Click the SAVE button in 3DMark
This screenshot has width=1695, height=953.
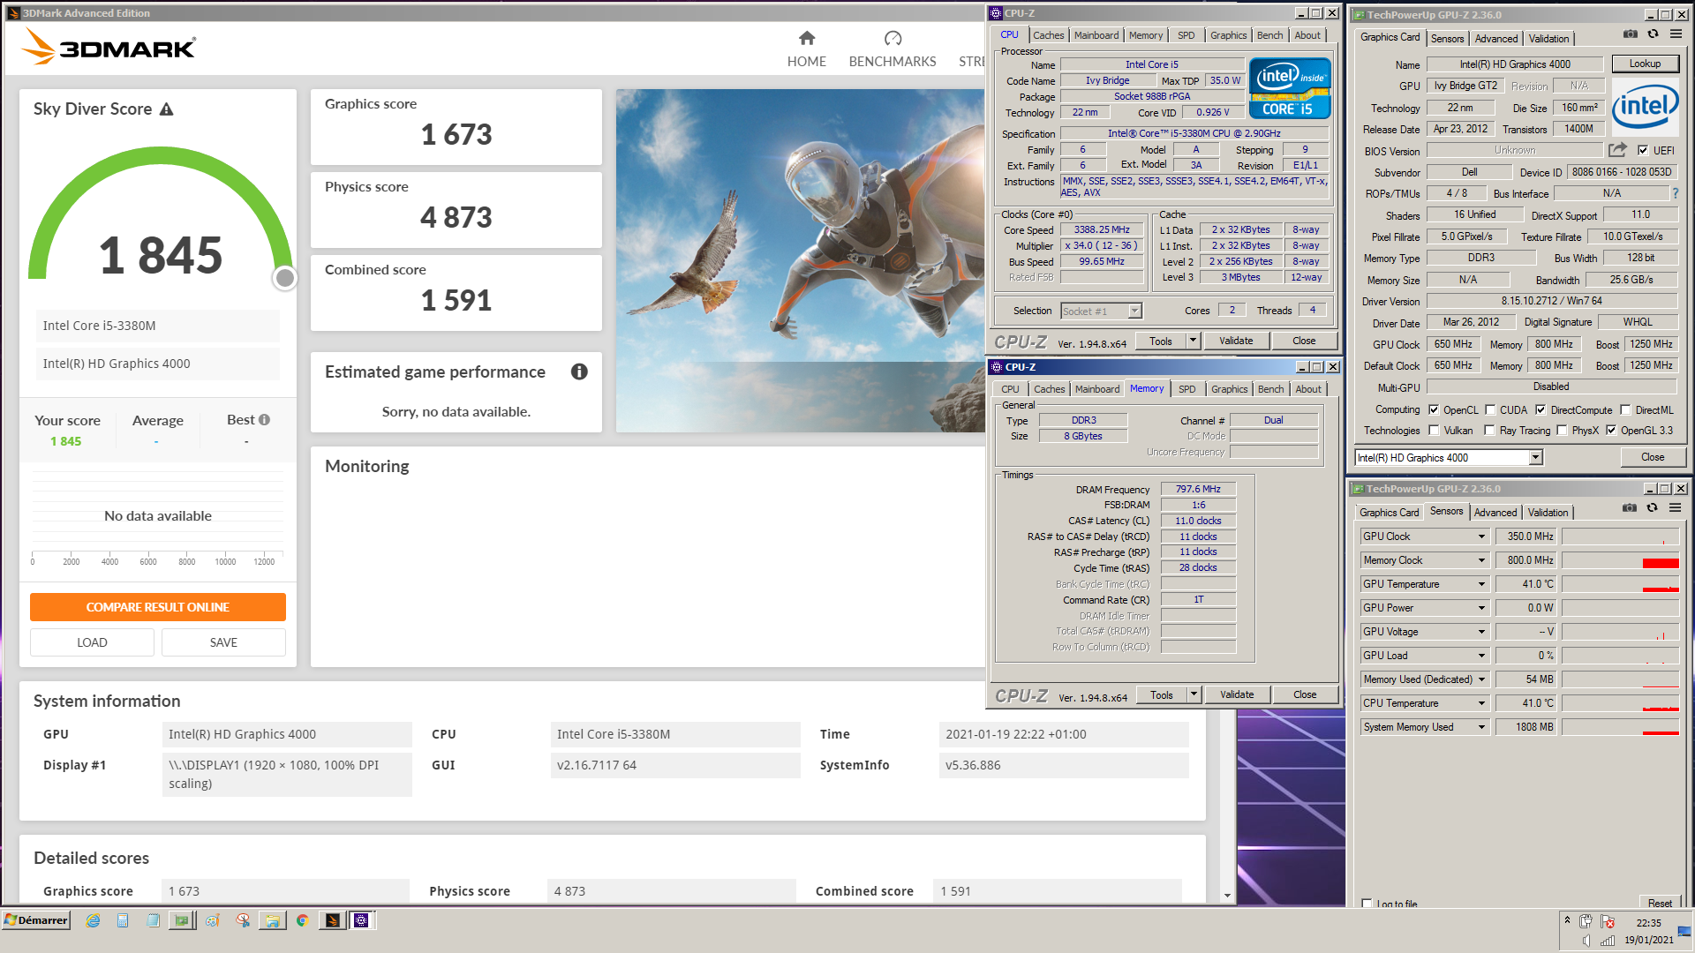pyautogui.click(x=223, y=642)
